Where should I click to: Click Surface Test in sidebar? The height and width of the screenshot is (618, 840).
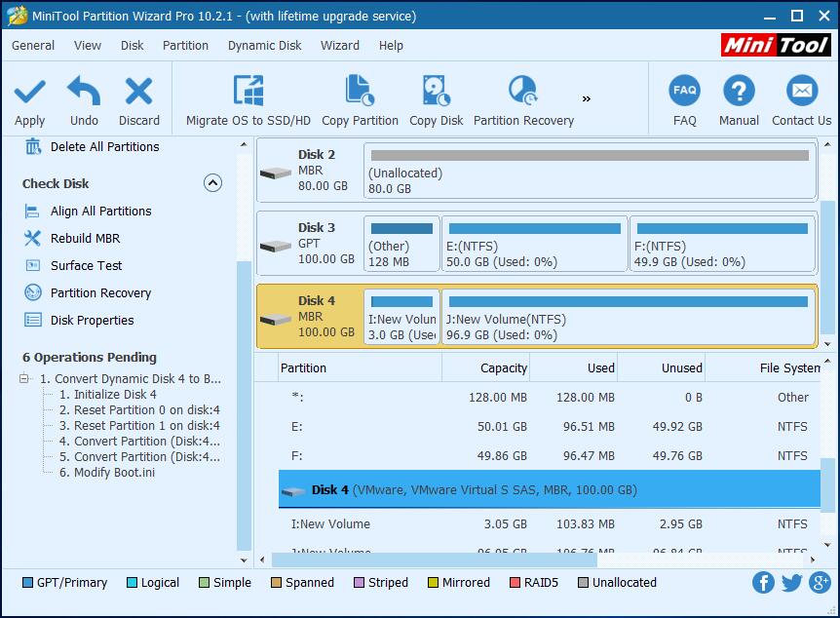(86, 265)
